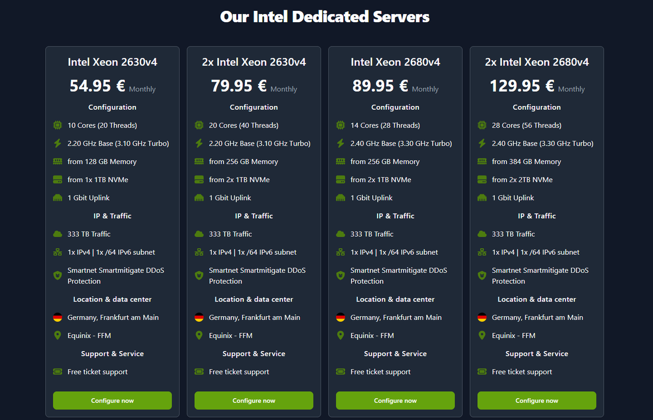Click 'from 384 GB Memory' text
This screenshot has width=653, height=420.
coord(527,162)
